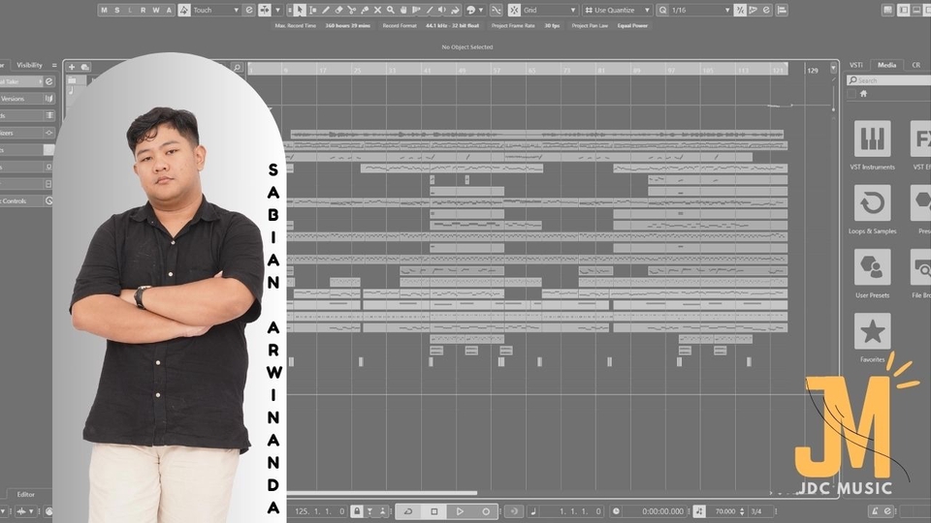The image size is (931, 523).
Task: Open the Quantize Panel e button
Action: [x=766, y=10]
